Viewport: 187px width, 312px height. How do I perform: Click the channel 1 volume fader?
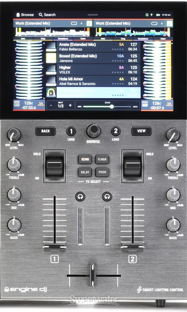coord(55,247)
